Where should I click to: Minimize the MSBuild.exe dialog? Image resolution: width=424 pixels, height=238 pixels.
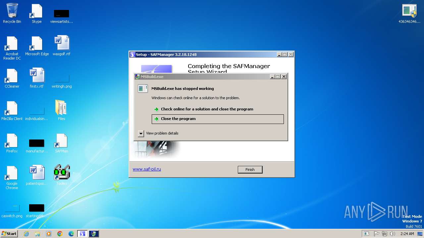tap(272, 77)
